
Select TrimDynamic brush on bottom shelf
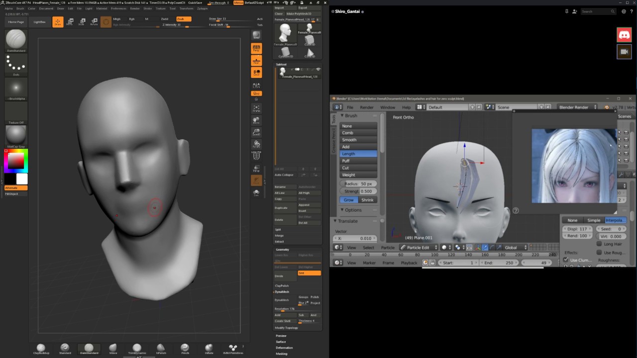point(137,349)
